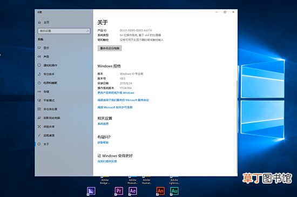
Task: Click version number value 1803
Action: (123, 79)
